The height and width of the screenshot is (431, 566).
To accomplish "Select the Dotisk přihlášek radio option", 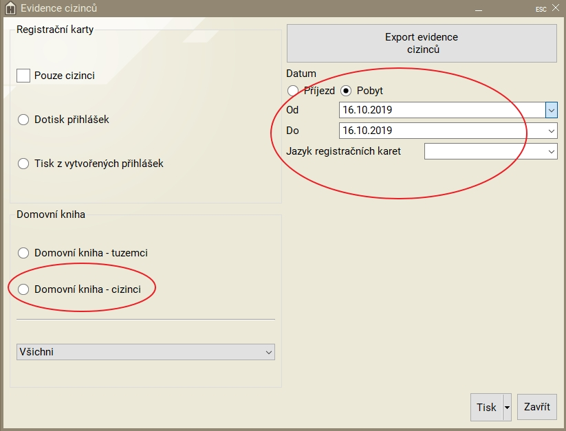I will pyautogui.click(x=23, y=120).
